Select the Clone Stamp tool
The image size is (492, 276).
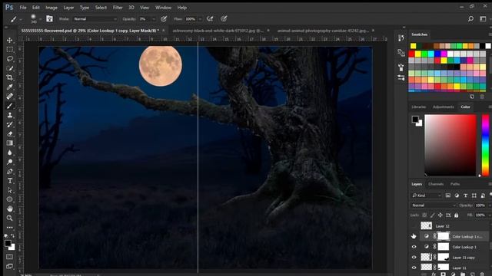pos(10,115)
